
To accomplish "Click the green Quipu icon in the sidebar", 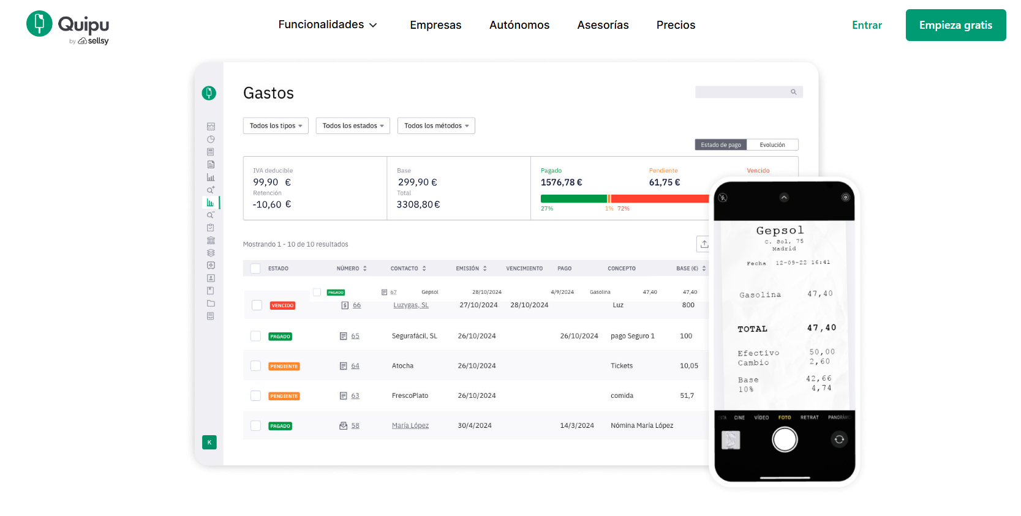I will coord(209,93).
